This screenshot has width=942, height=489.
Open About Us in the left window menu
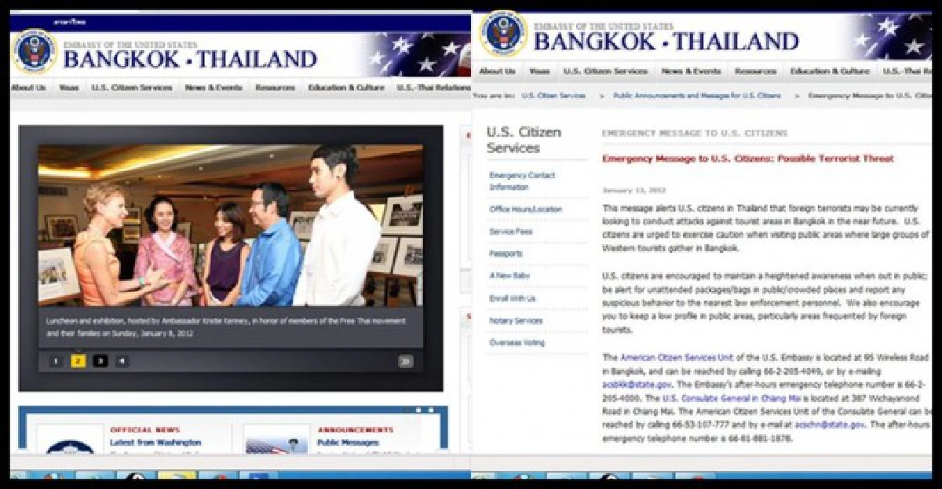tap(28, 88)
